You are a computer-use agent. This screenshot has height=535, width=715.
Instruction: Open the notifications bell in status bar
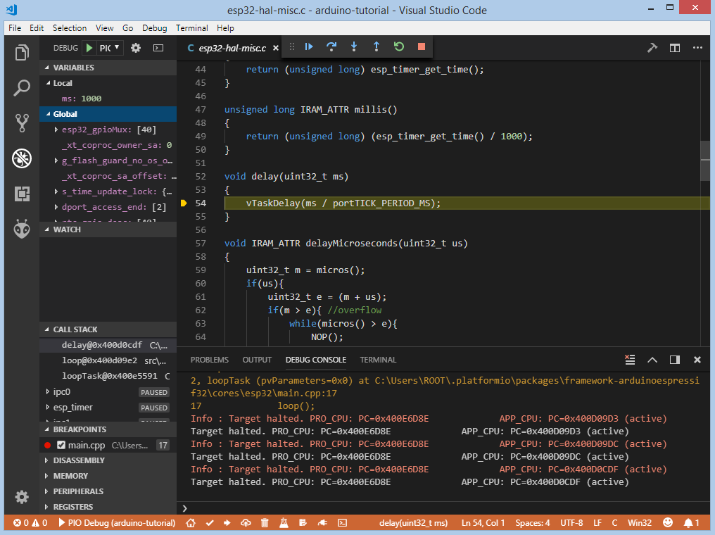[691, 523]
